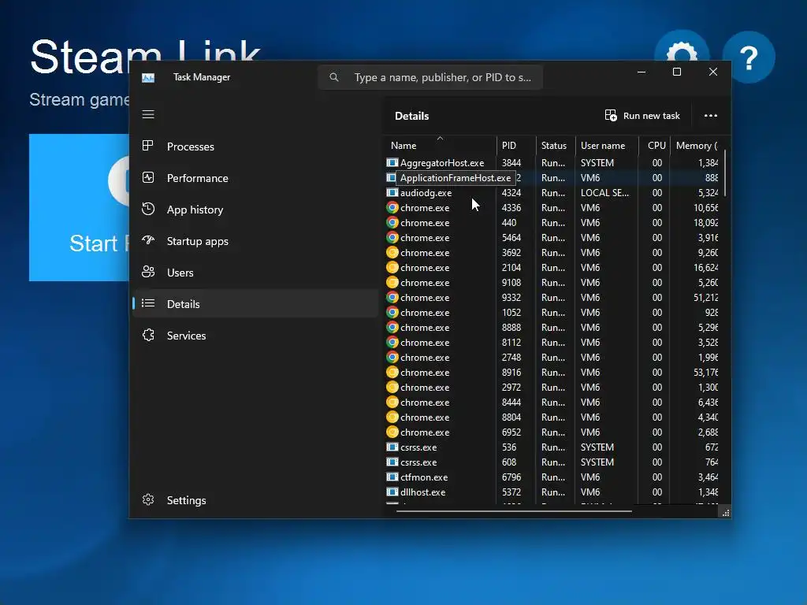
Task: Click the App history clock icon
Action: tap(147, 209)
